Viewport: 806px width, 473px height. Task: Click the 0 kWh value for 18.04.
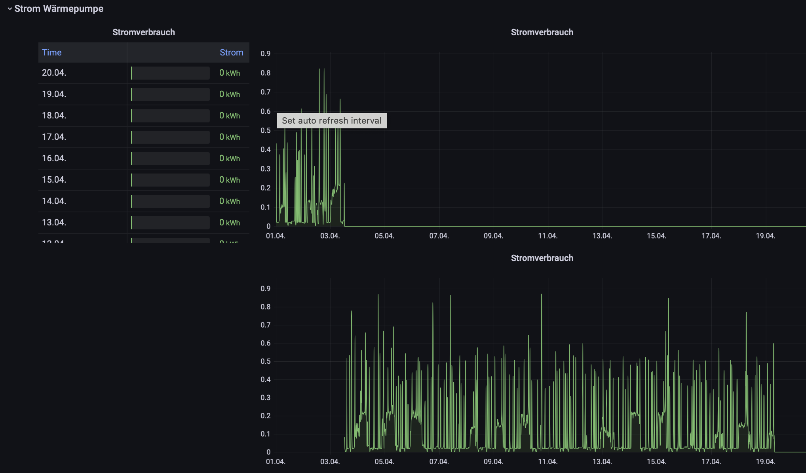230,116
